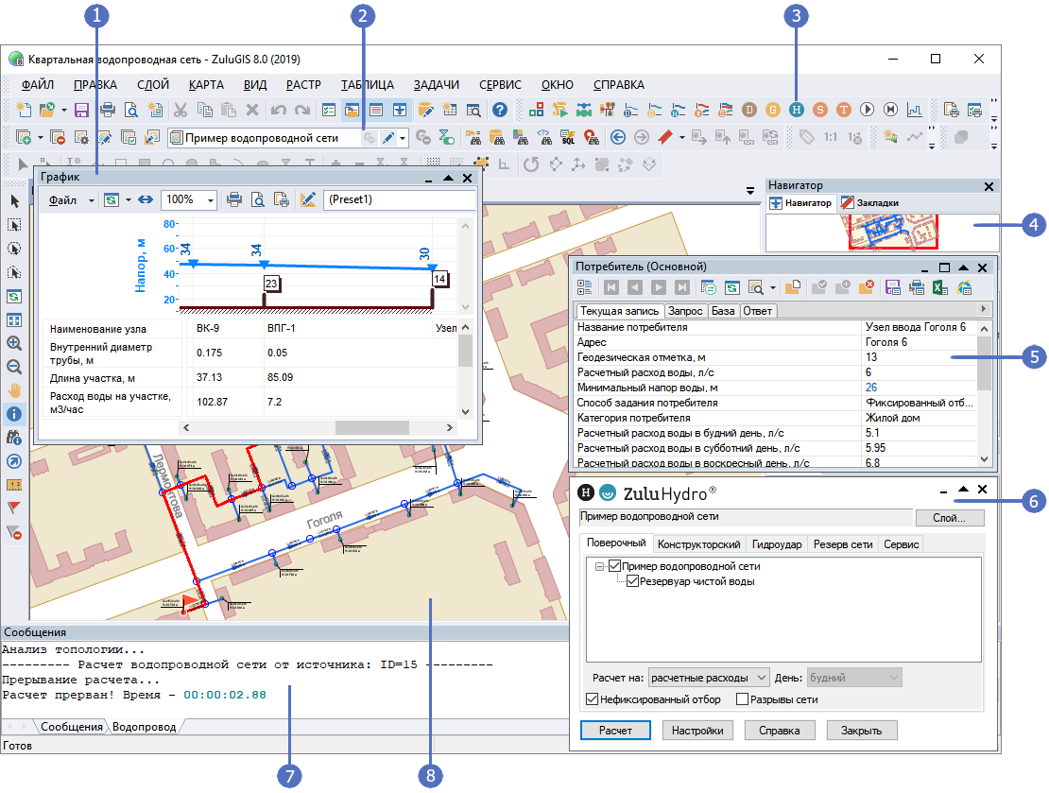Open the Расчет на расчетные расходы dropdown
This screenshot has width=1049, height=793.
pyautogui.click(x=709, y=678)
